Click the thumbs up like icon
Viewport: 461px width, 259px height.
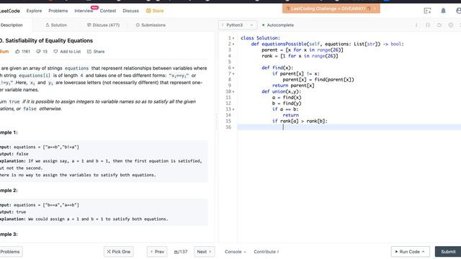point(17,51)
